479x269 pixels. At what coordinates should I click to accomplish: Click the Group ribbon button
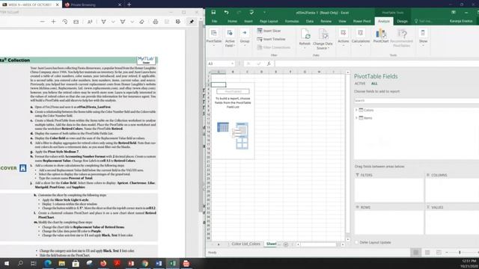(x=245, y=38)
